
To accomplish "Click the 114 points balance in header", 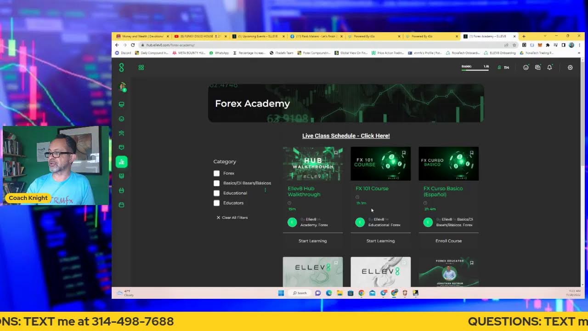I will (x=503, y=68).
